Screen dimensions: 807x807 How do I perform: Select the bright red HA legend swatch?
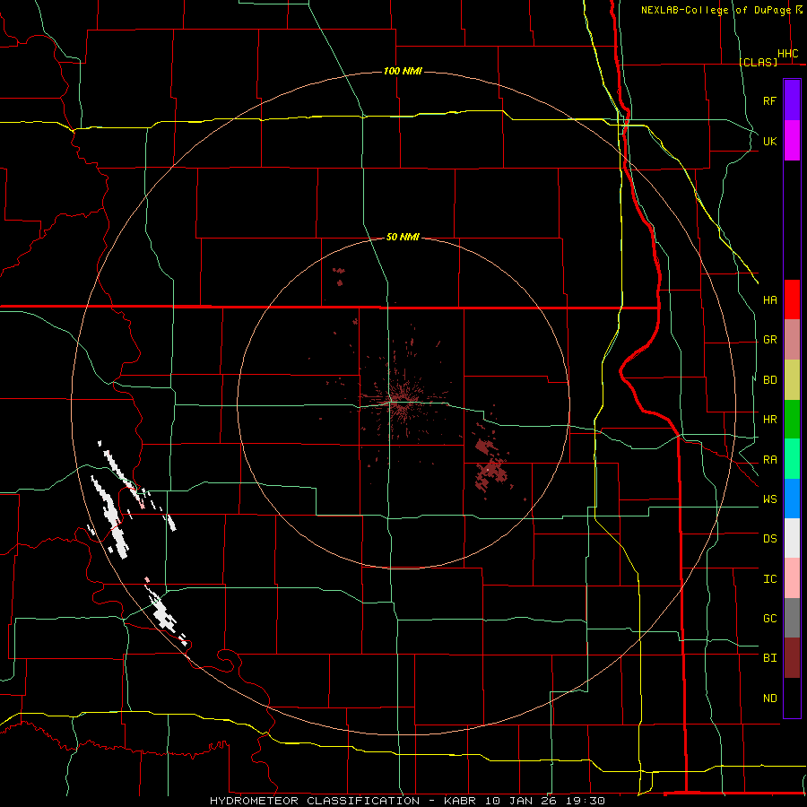point(792,299)
